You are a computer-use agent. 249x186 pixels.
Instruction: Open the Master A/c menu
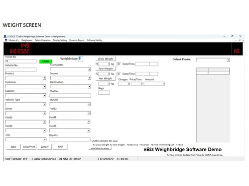[x=13, y=40]
